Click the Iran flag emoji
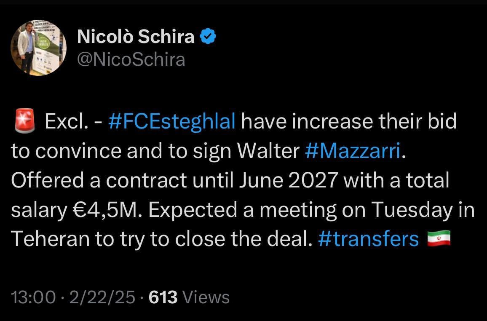Viewport: 487px width, 321px height. point(439,238)
